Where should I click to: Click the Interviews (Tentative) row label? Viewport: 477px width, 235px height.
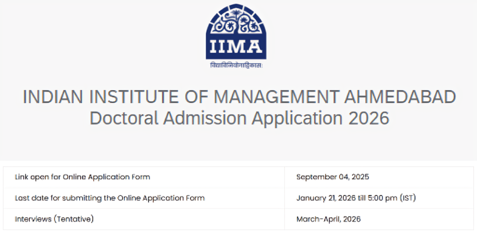pyautogui.click(x=54, y=219)
